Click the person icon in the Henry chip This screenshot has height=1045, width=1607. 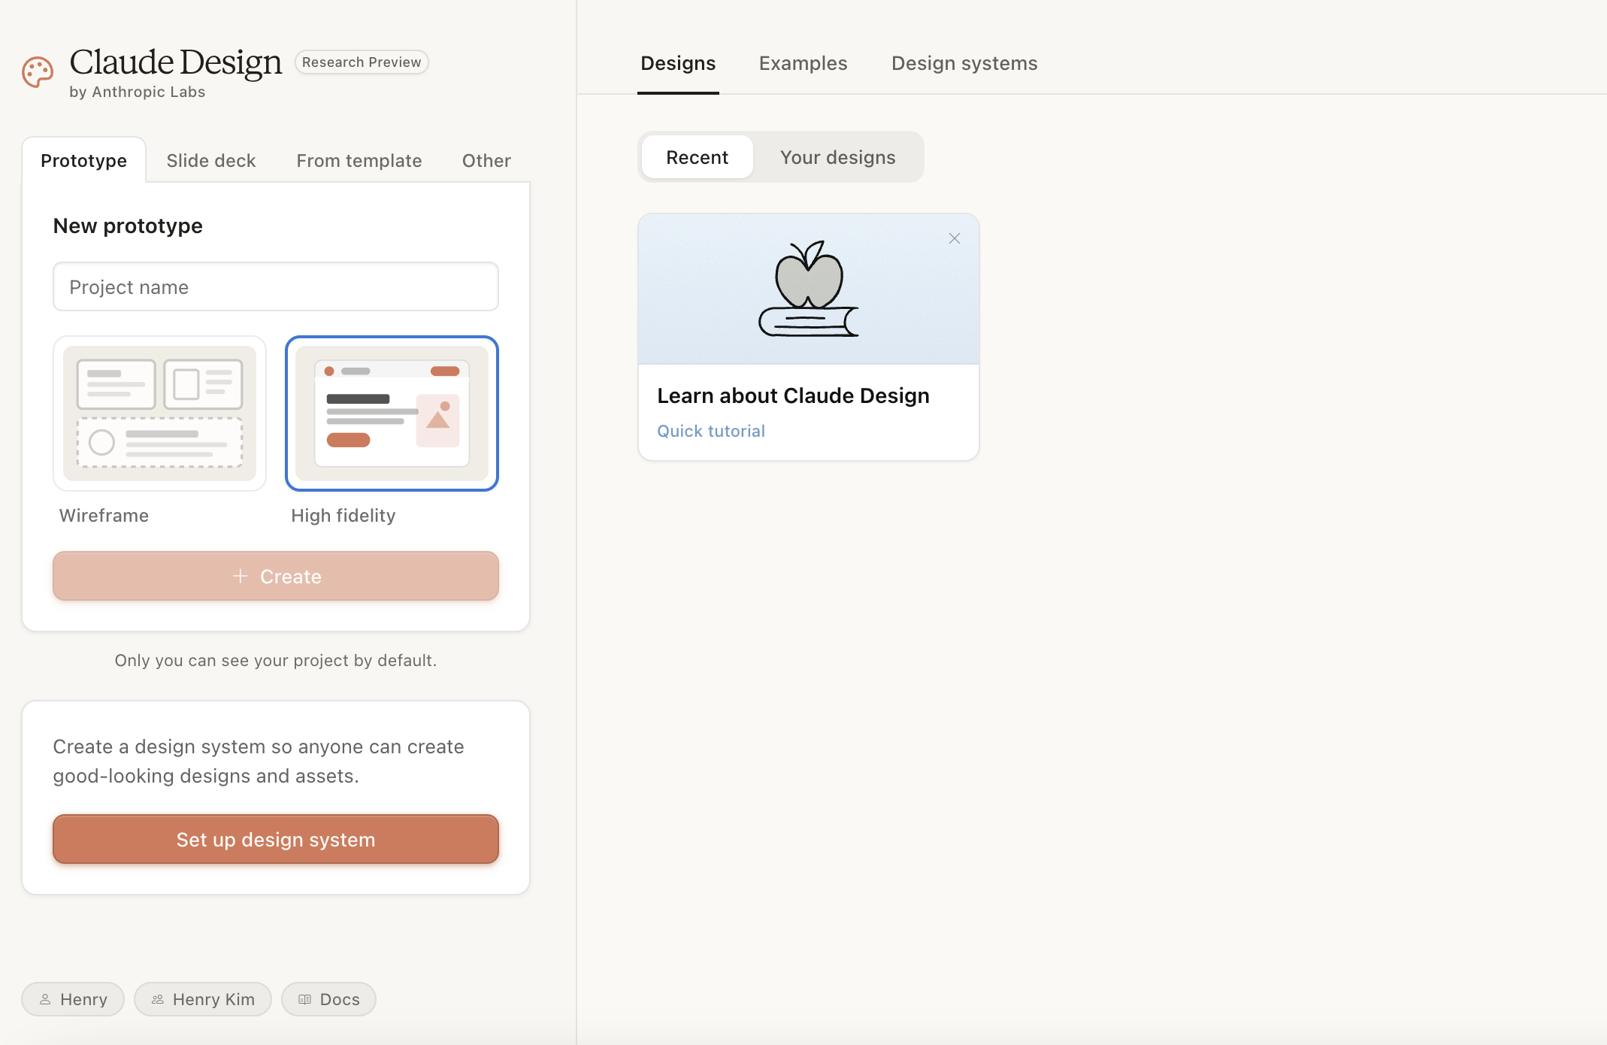[45, 999]
